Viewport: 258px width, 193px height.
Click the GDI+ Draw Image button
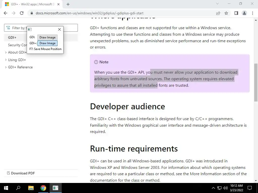point(47,43)
